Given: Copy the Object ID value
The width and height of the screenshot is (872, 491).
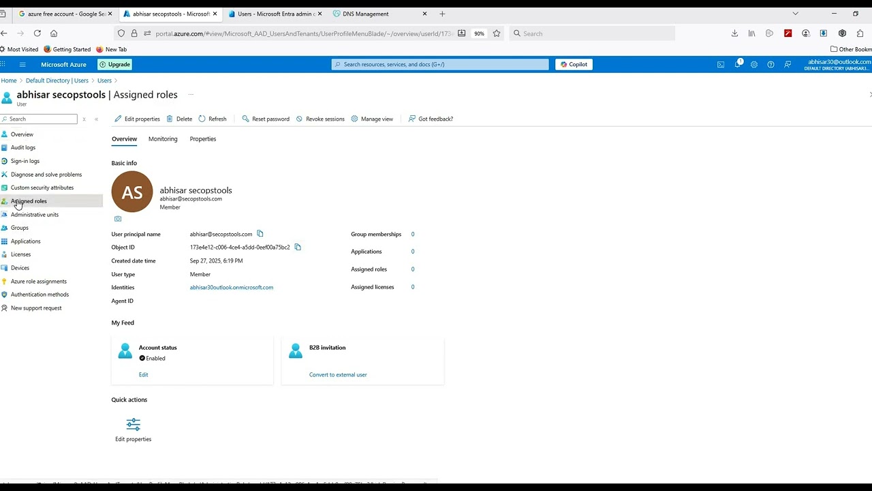Looking at the screenshot, I should 298,247.
